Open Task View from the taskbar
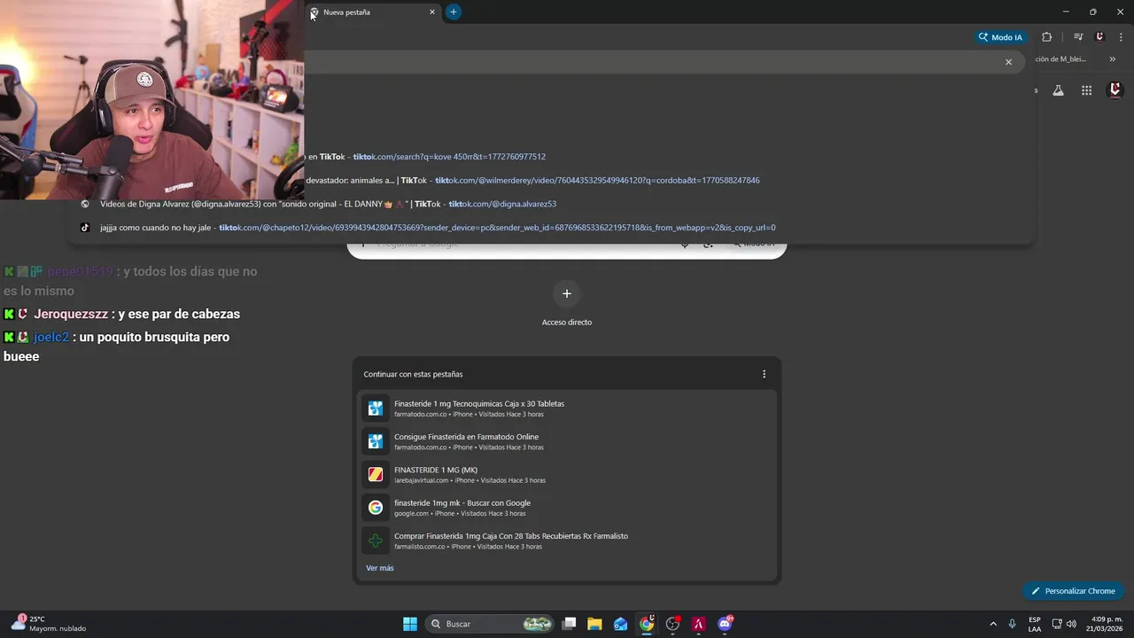Image resolution: width=1134 pixels, height=638 pixels. (570, 624)
